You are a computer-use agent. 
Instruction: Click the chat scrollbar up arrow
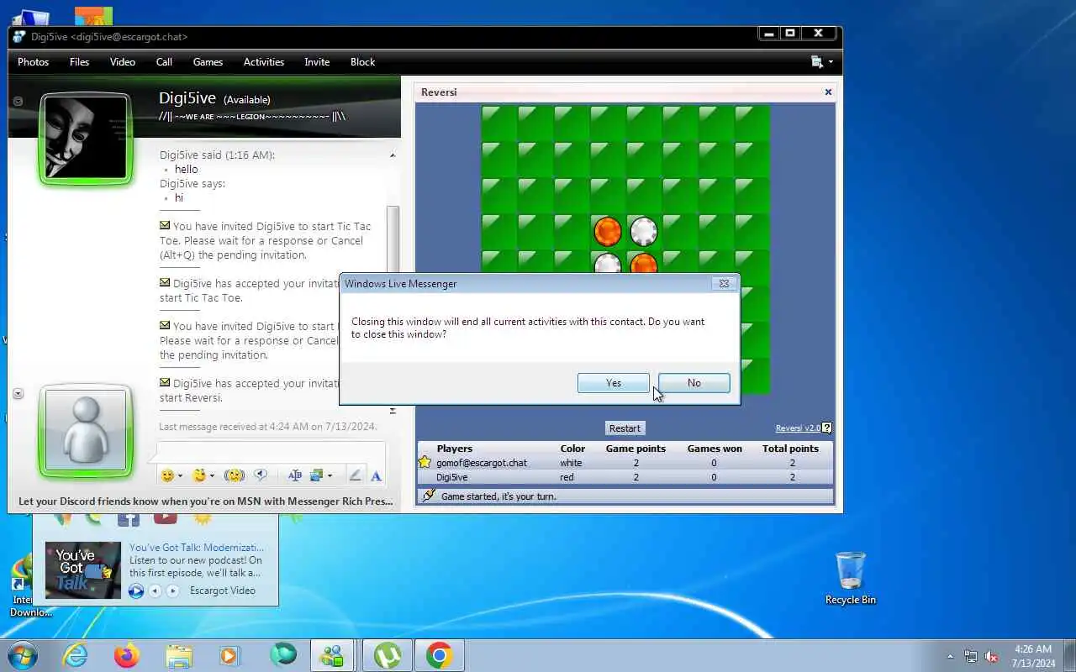click(x=393, y=155)
